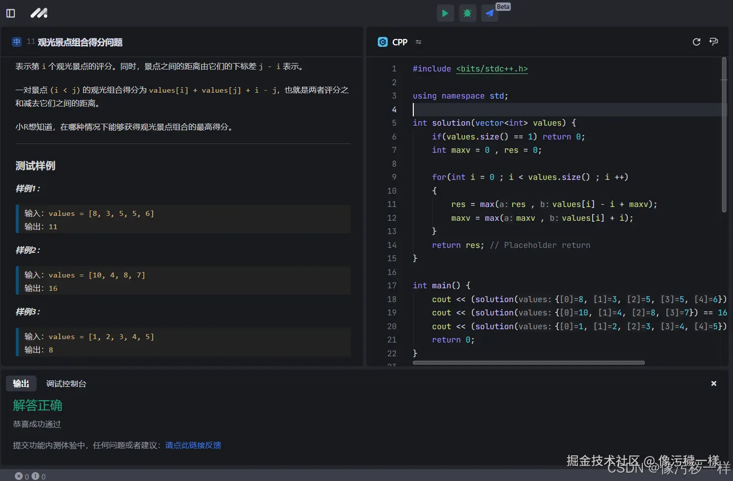Click the bits/stdc++.h include link
Image resolution: width=733 pixels, height=481 pixels.
point(492,69)
